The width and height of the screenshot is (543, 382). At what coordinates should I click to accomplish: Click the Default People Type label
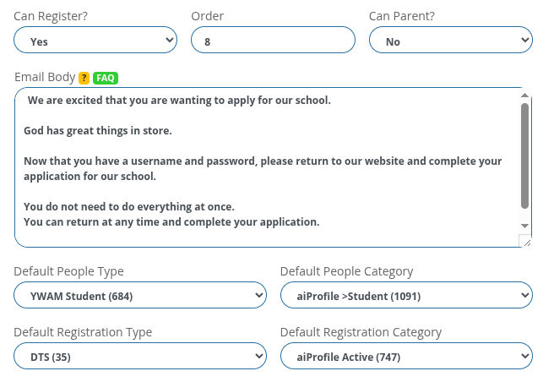(x=68, y=271)
